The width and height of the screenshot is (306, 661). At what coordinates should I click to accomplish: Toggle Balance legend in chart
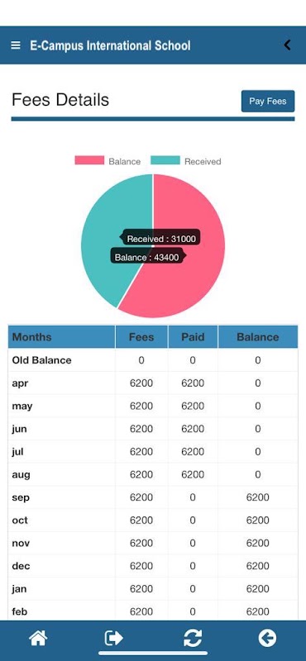tap(108, 161)
